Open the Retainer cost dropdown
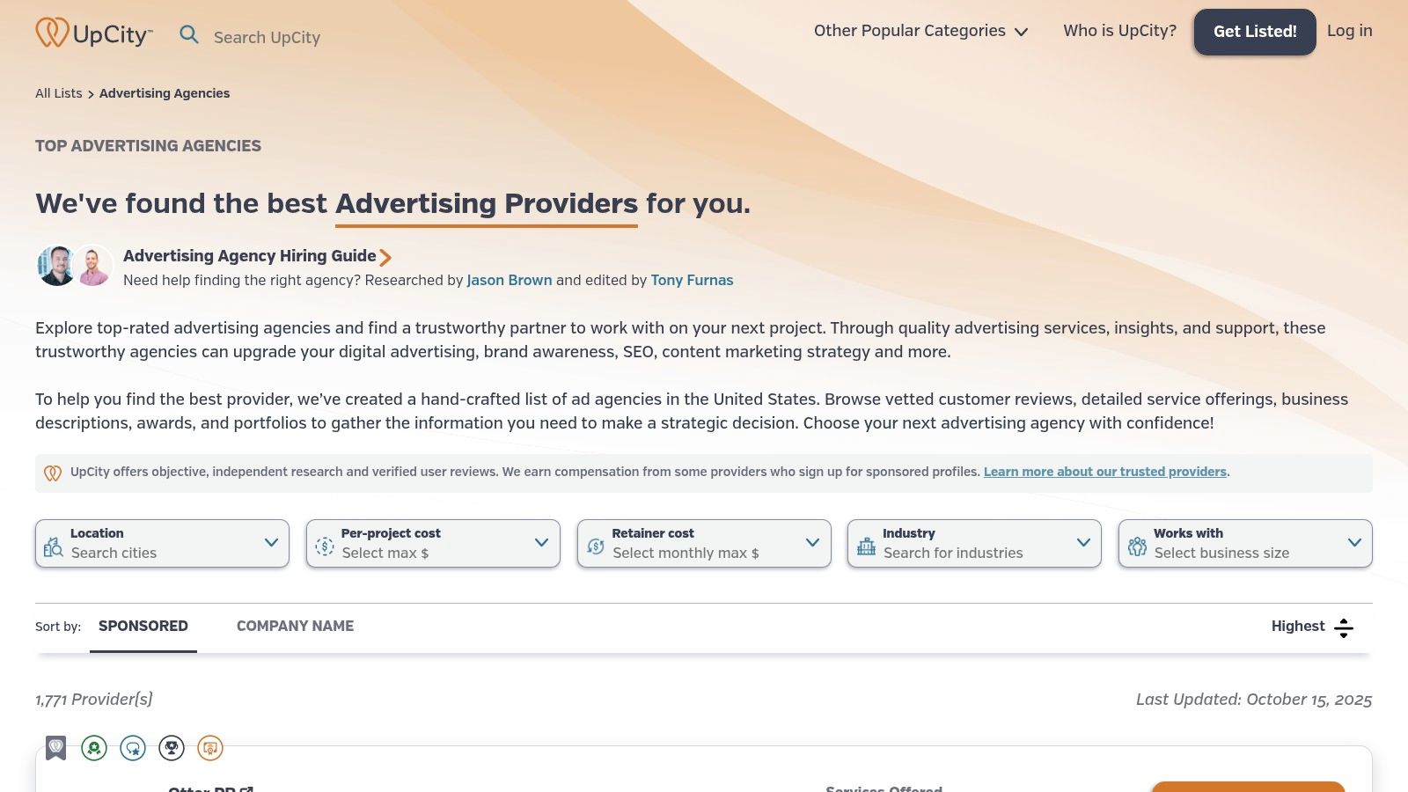The height and width of the screenshot is (792, 1408). coord(704,543)
